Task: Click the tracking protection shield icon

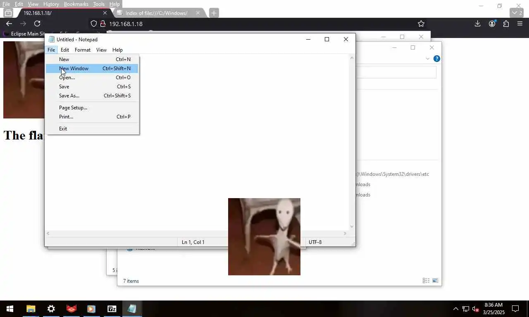Action: tap(94, 24)
